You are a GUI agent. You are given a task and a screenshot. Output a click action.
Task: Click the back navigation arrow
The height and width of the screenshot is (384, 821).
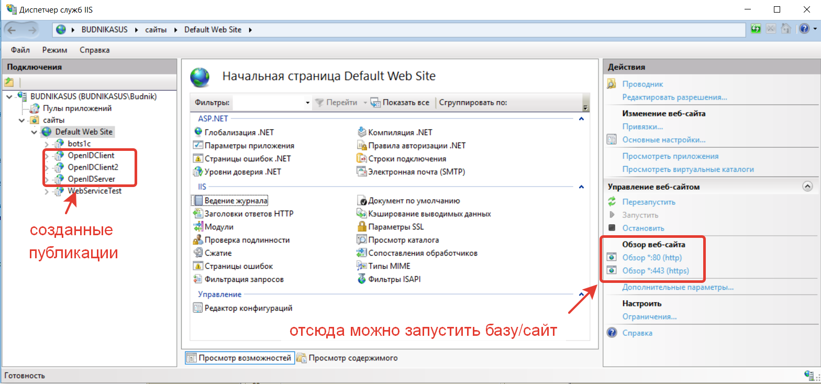[12, 30]
